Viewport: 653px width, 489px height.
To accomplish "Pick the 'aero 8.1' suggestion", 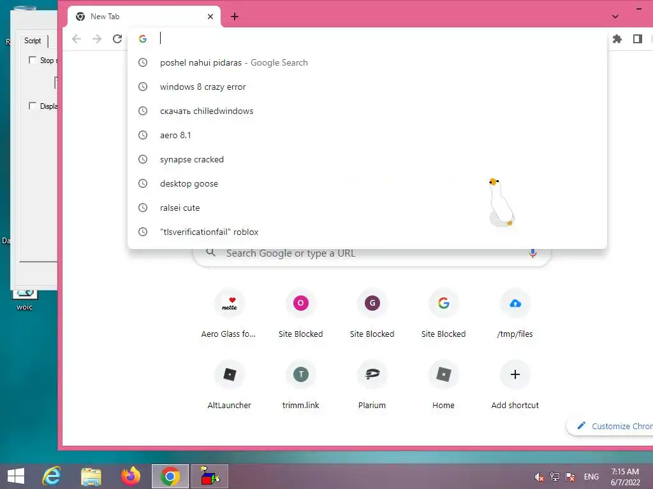I will click(x=367, y=135).
